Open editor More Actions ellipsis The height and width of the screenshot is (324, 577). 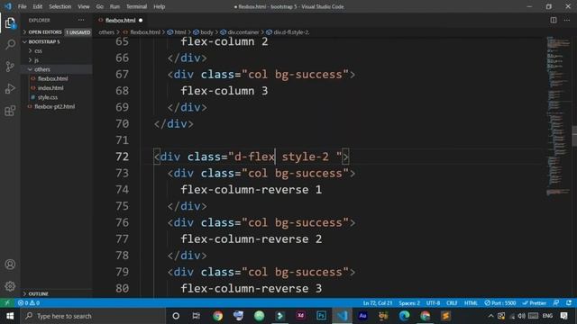tap(567, 20)
